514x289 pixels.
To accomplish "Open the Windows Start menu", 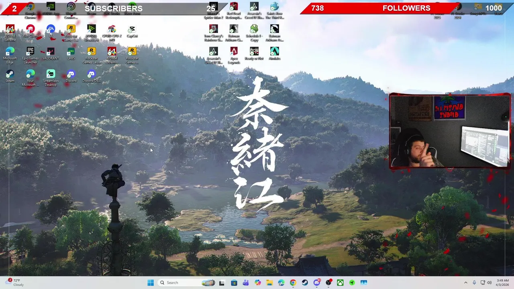I will tap(151, 283).
